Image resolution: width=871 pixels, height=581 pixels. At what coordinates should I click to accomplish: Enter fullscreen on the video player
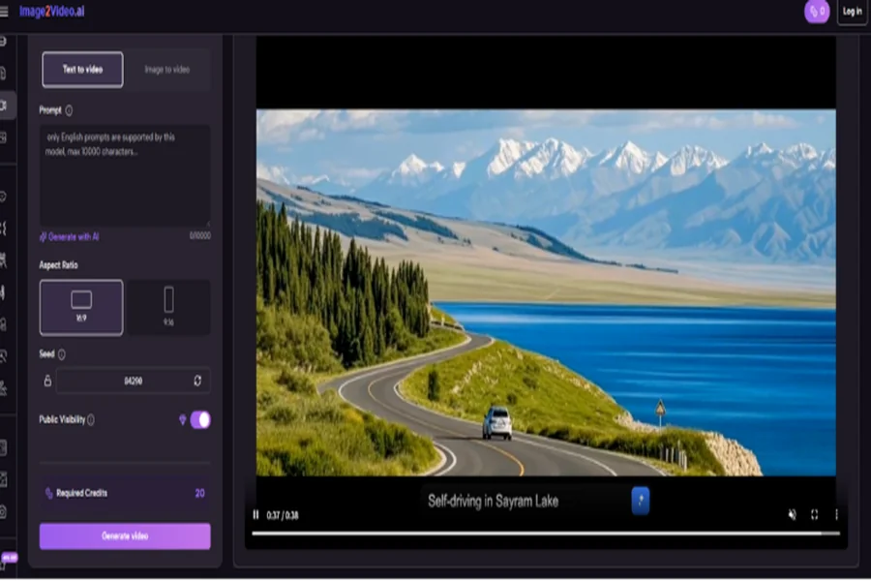814,515
